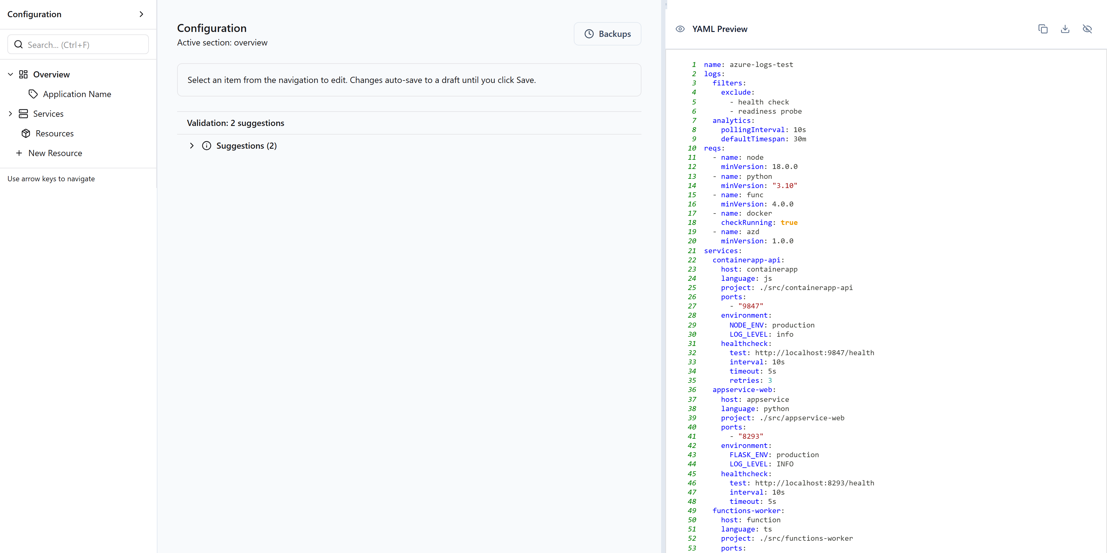Click the Overview dashboard grid icon
Viewport: 1107px width, 553px height.
24,74
